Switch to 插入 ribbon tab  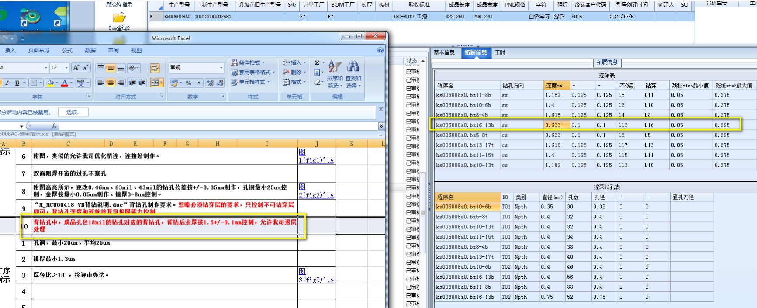(10, 51)
